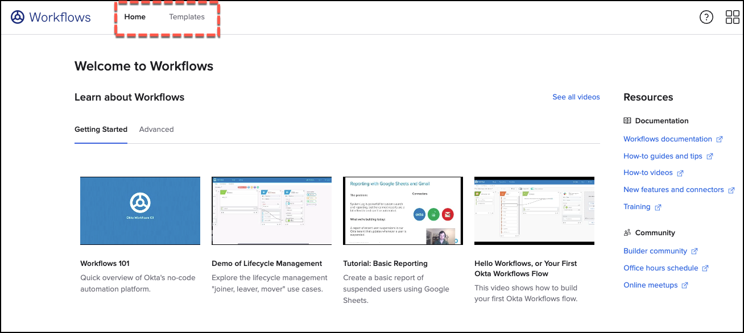Play the Workflows 101 video thumbnail

(x=140, y=210)
